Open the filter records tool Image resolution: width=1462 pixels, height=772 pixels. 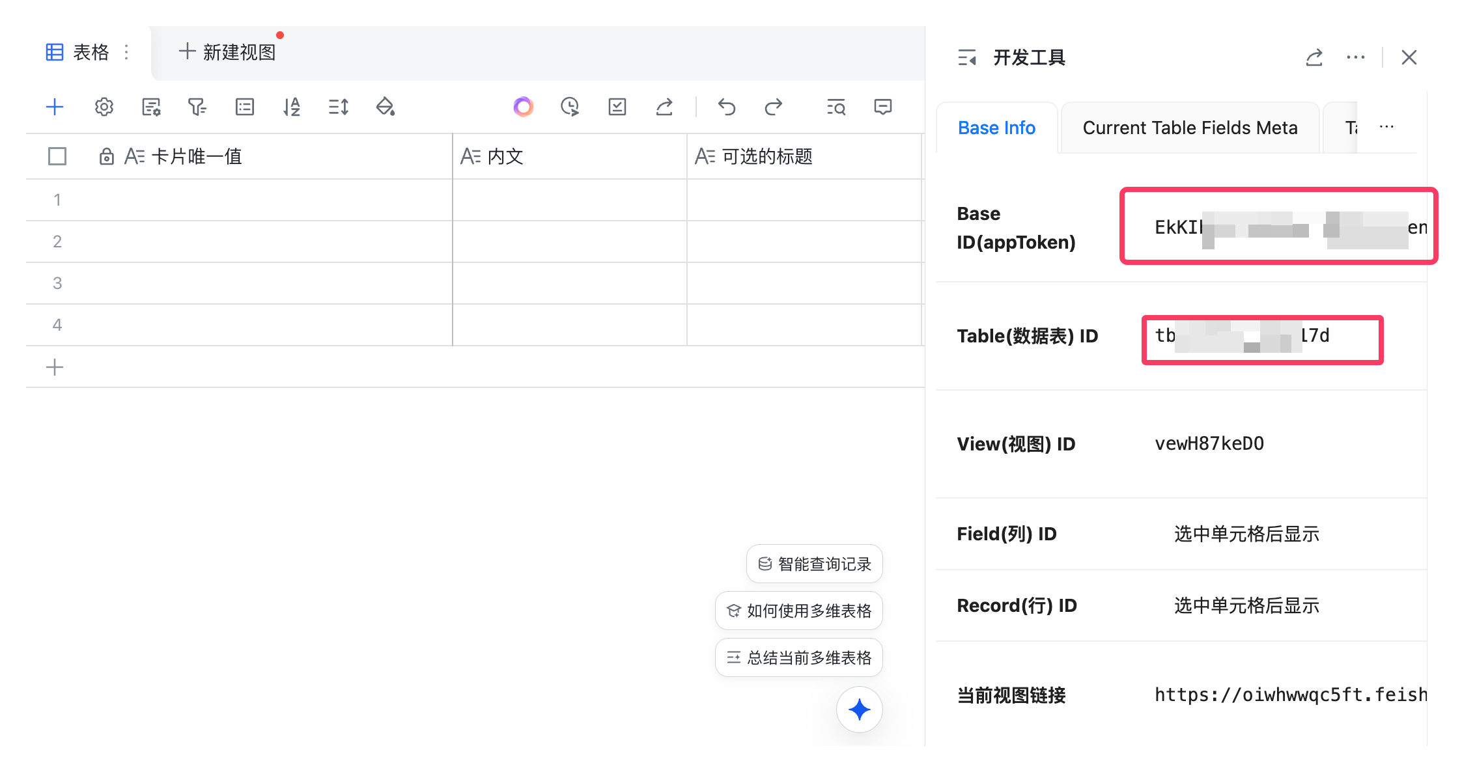point(197,107)
